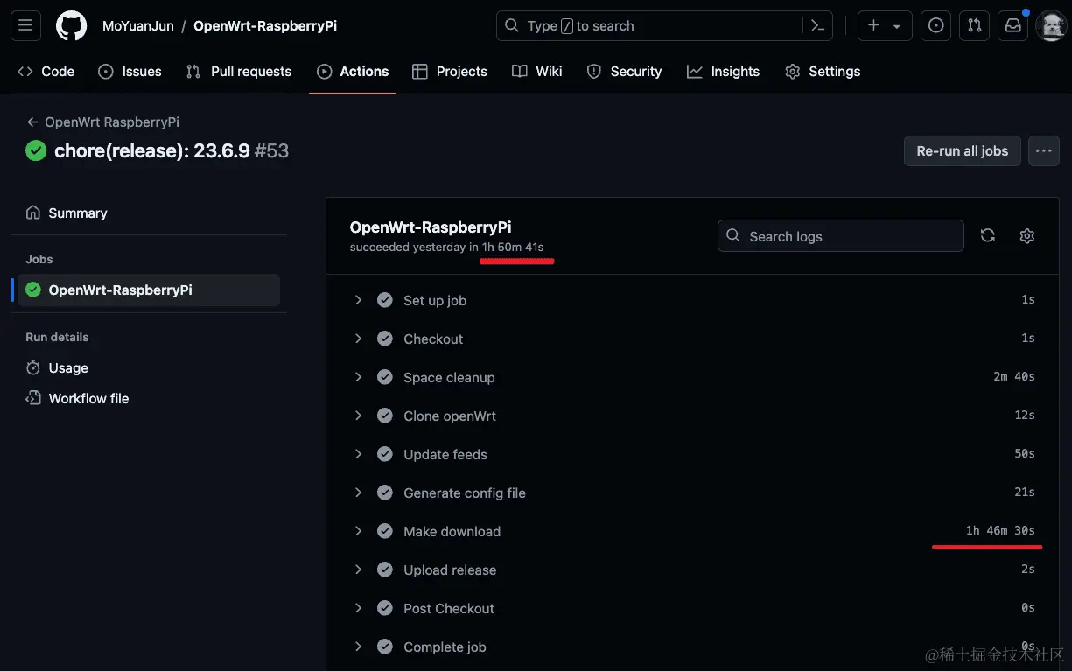Open log settings gear icon
This screenshot has width=1072, height=671.
click(1027, 235)
